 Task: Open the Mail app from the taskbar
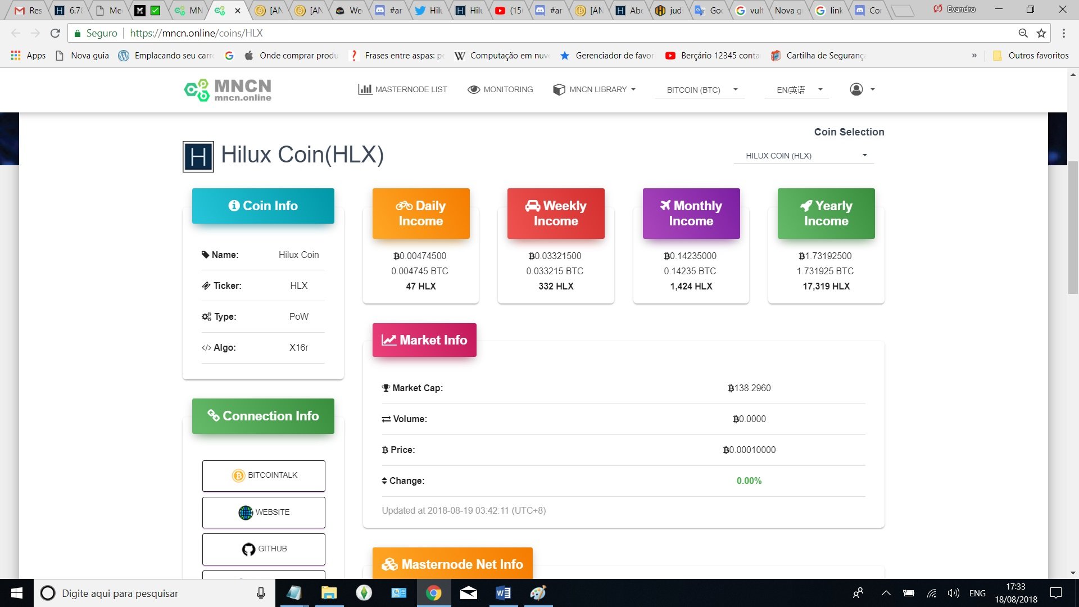click(469, 593)
